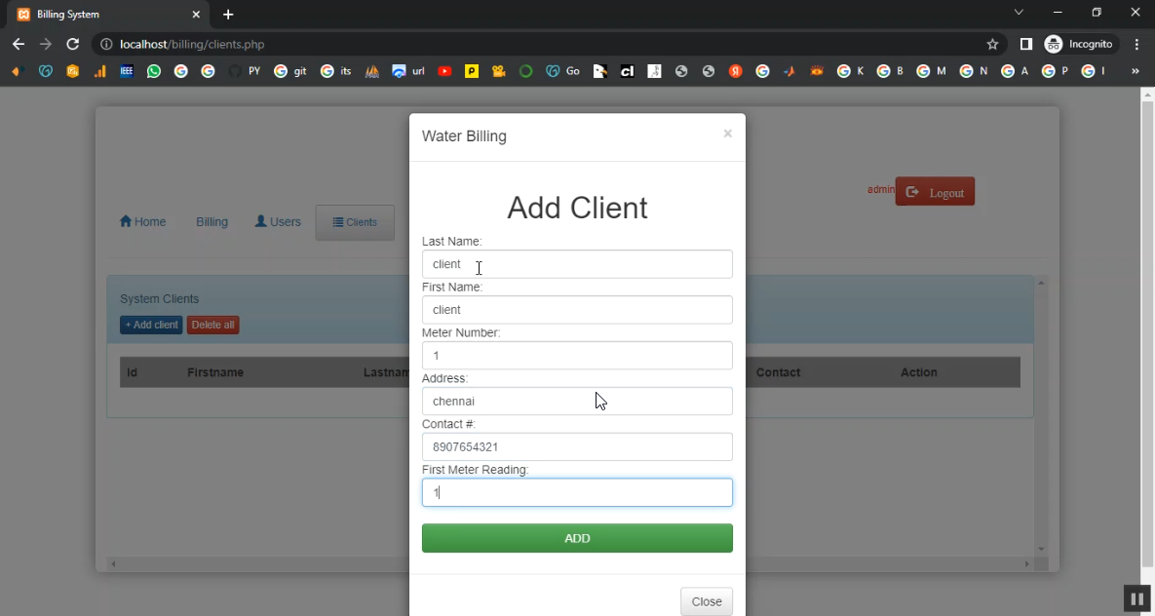Select the Billing System browser tab
This screenshot has height=616, width=1155.
coord(109,15)
